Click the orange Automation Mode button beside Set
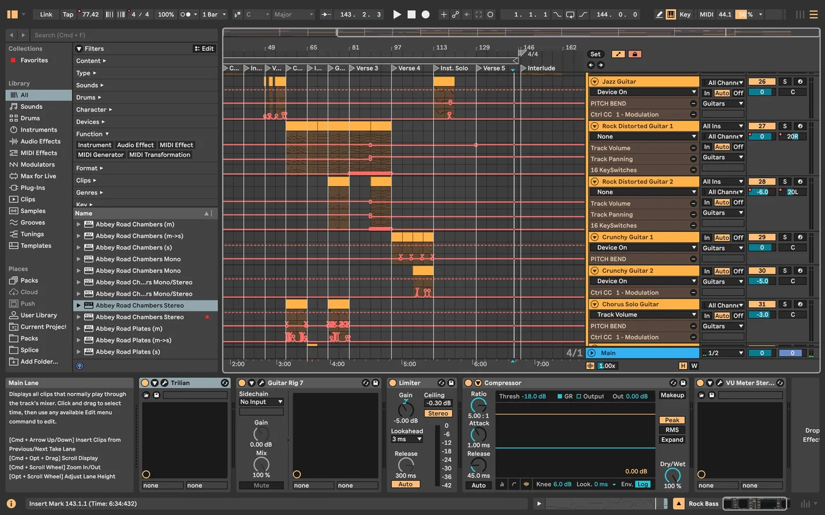This screenshot has height=515, width=825. pos(618,54)
